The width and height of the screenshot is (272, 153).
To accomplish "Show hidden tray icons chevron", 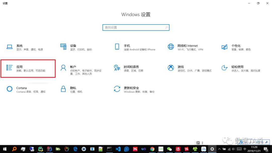I will coord(219,149).
